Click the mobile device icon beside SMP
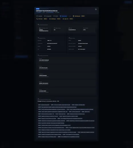 tap(50, 19)
